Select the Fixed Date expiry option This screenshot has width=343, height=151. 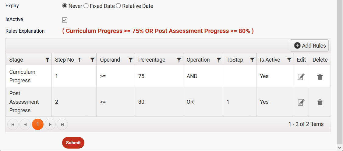coord(86,6)
